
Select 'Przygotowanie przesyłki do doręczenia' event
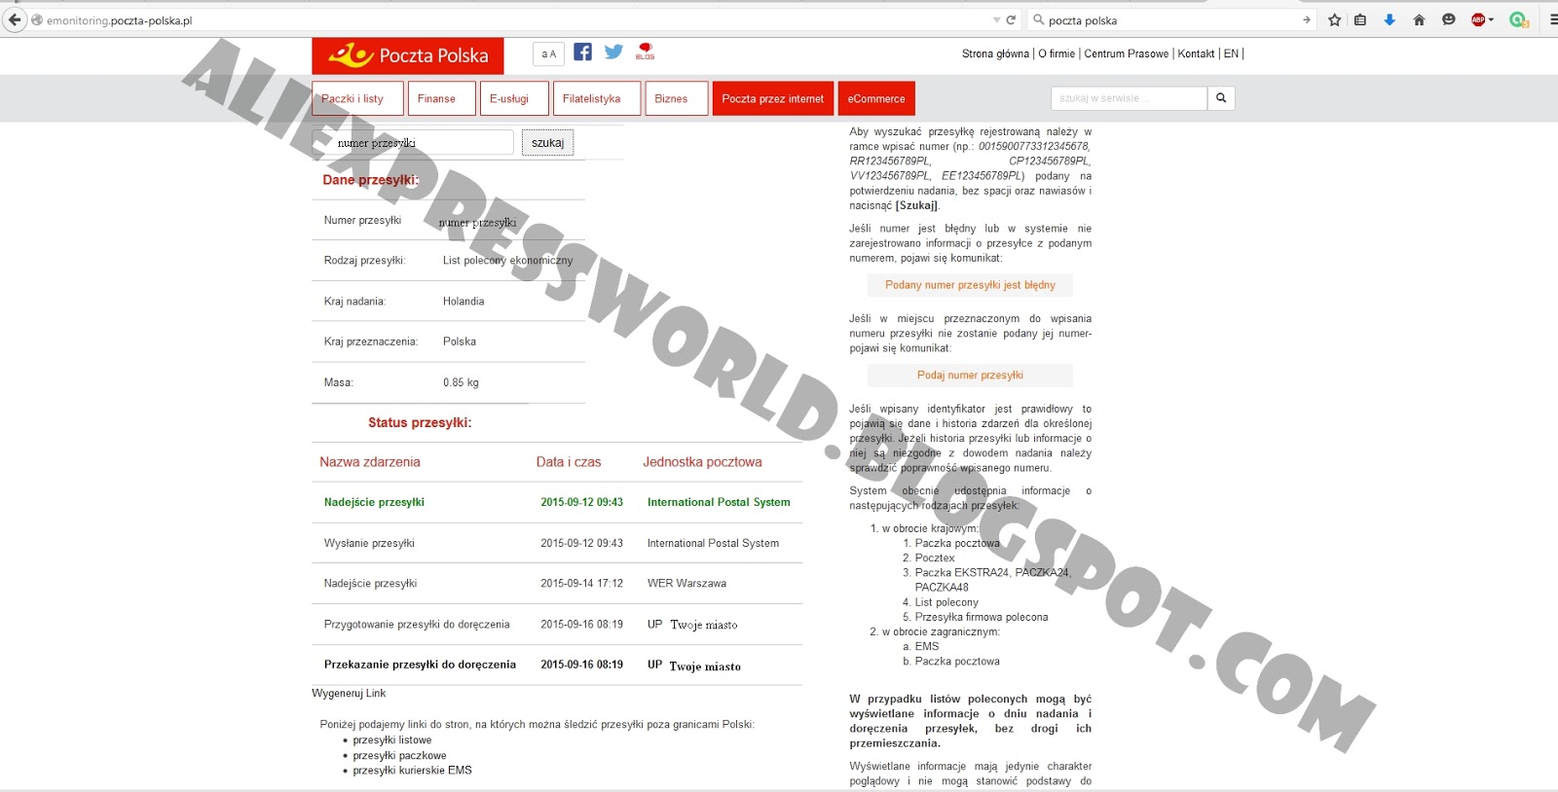click(417, 624)
